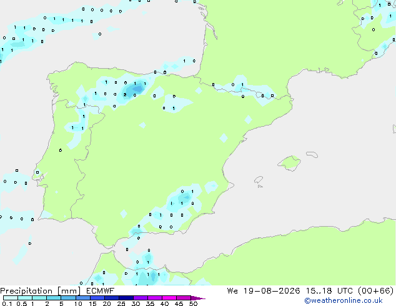Click the '15..18 UTC' time range text
The image size is (396, 306).
coord(329,290)
